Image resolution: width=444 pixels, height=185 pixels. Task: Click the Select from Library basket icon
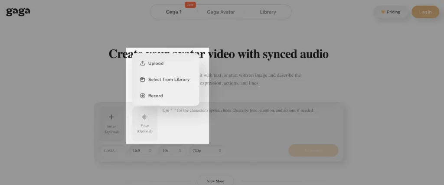142,79
